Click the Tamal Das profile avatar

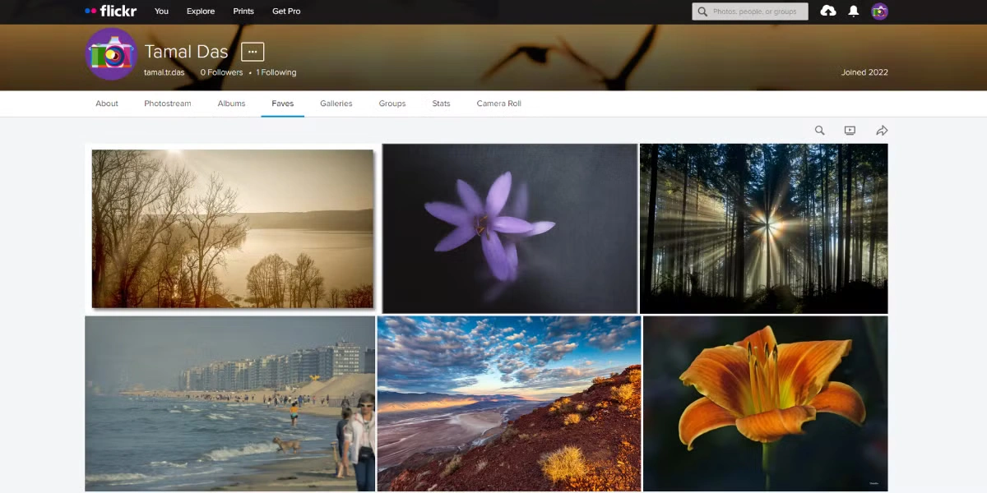(111, 54)
